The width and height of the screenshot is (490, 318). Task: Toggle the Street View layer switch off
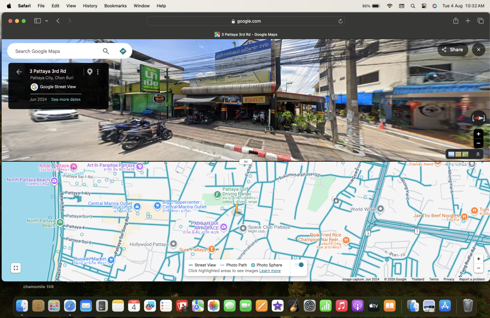[x=299, y=265]
